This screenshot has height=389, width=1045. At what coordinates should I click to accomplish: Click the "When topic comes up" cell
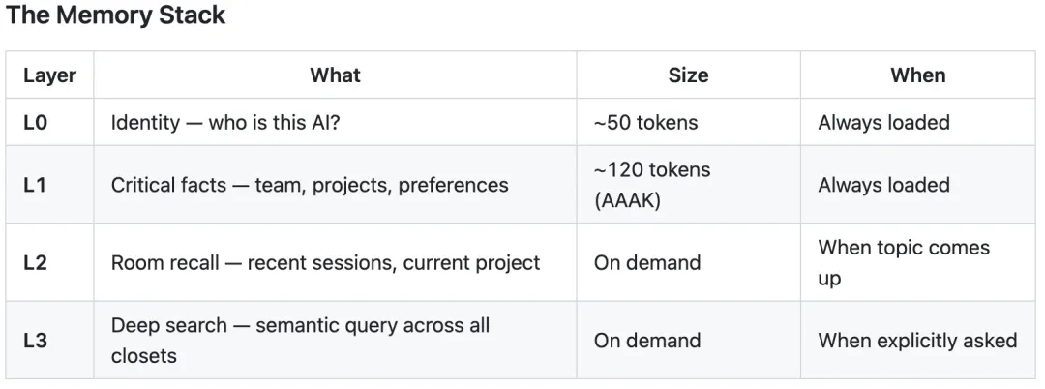click(x=904, y=262)
